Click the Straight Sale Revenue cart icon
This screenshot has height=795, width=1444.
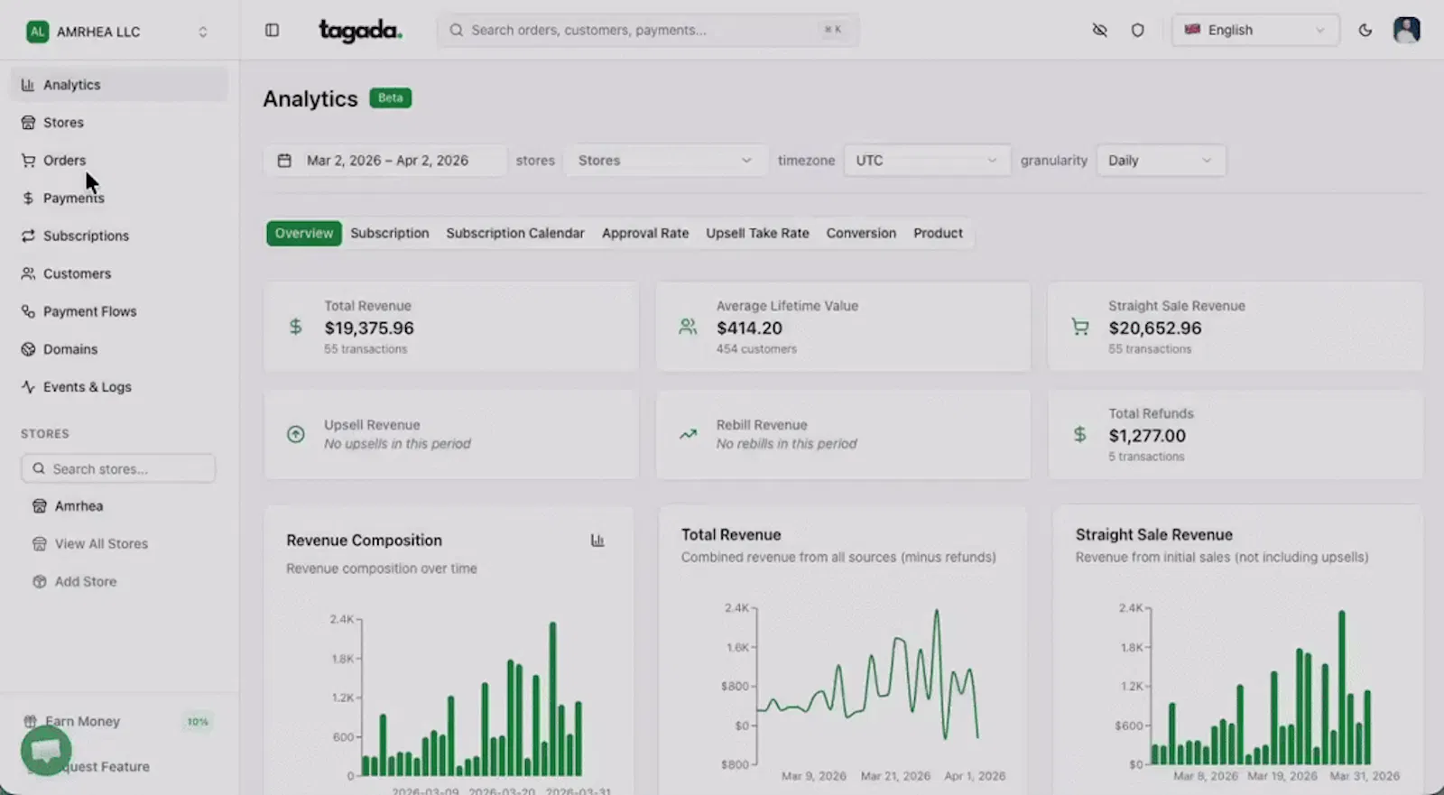tap(1079, 327)
